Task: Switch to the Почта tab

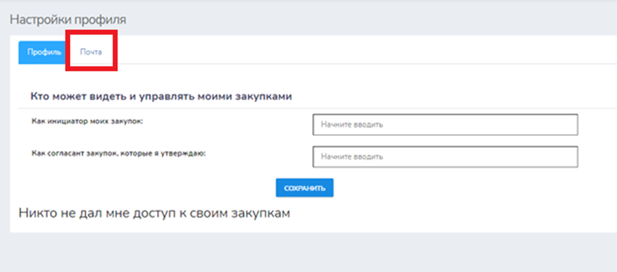Action: pos(90,52)
